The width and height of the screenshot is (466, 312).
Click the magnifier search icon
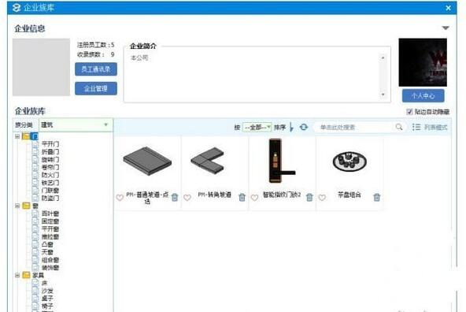pos(399,127)
